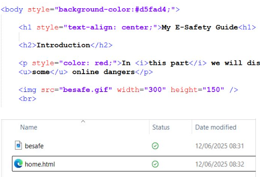Screen dimensions: 260x177
Task: Toggle sort order with the arrow above Name
Action: click(x=83, y=122)
